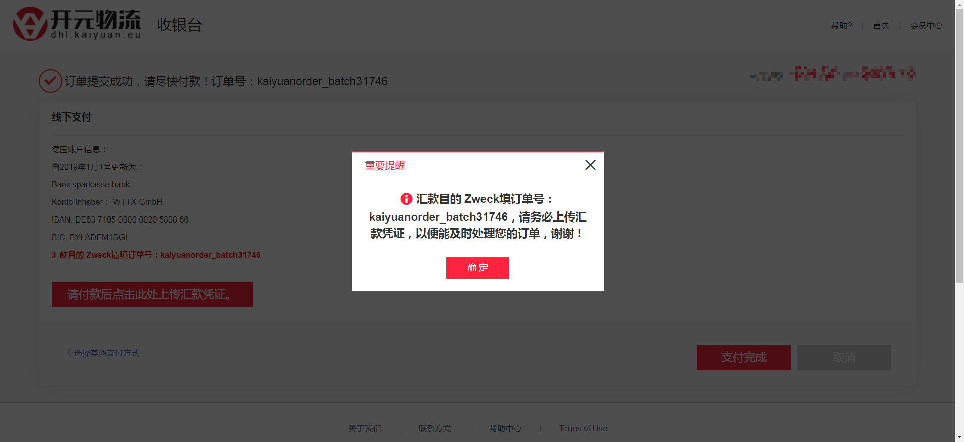Click the scrollbar up arrow

(x=959, y=4)
